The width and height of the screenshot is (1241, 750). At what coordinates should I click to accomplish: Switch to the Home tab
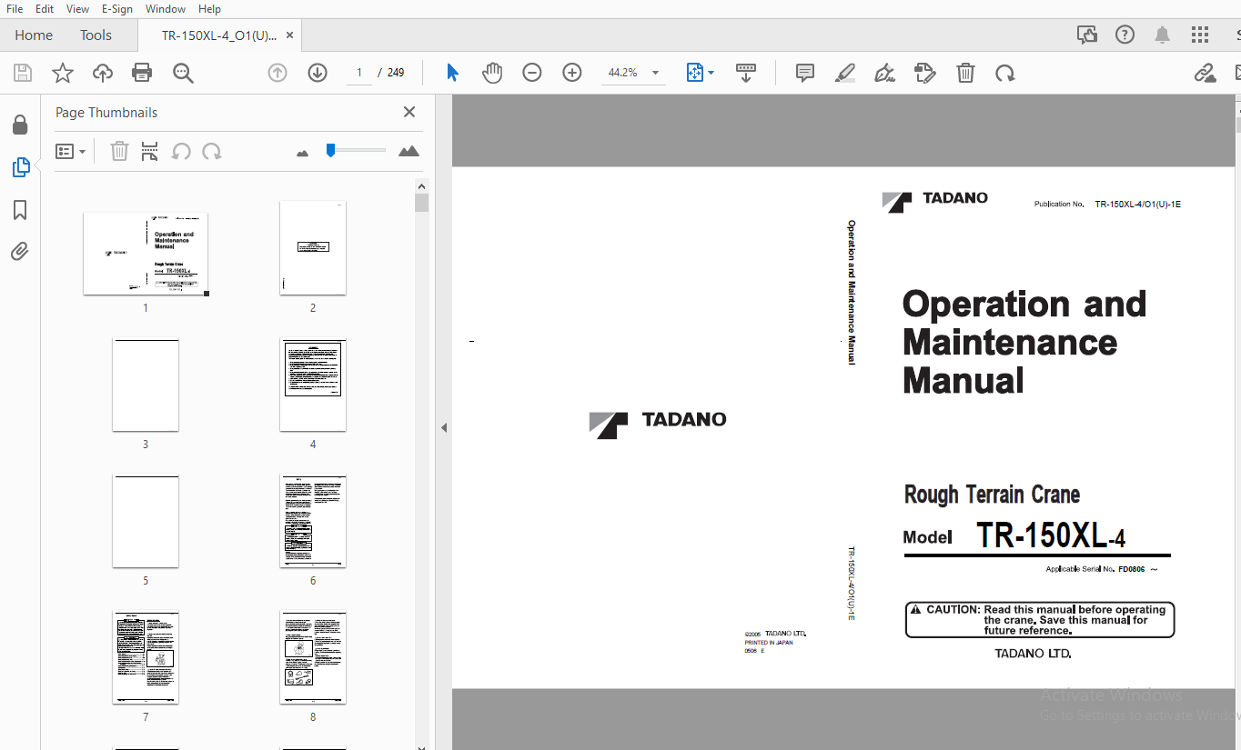(x=34, y=35)
